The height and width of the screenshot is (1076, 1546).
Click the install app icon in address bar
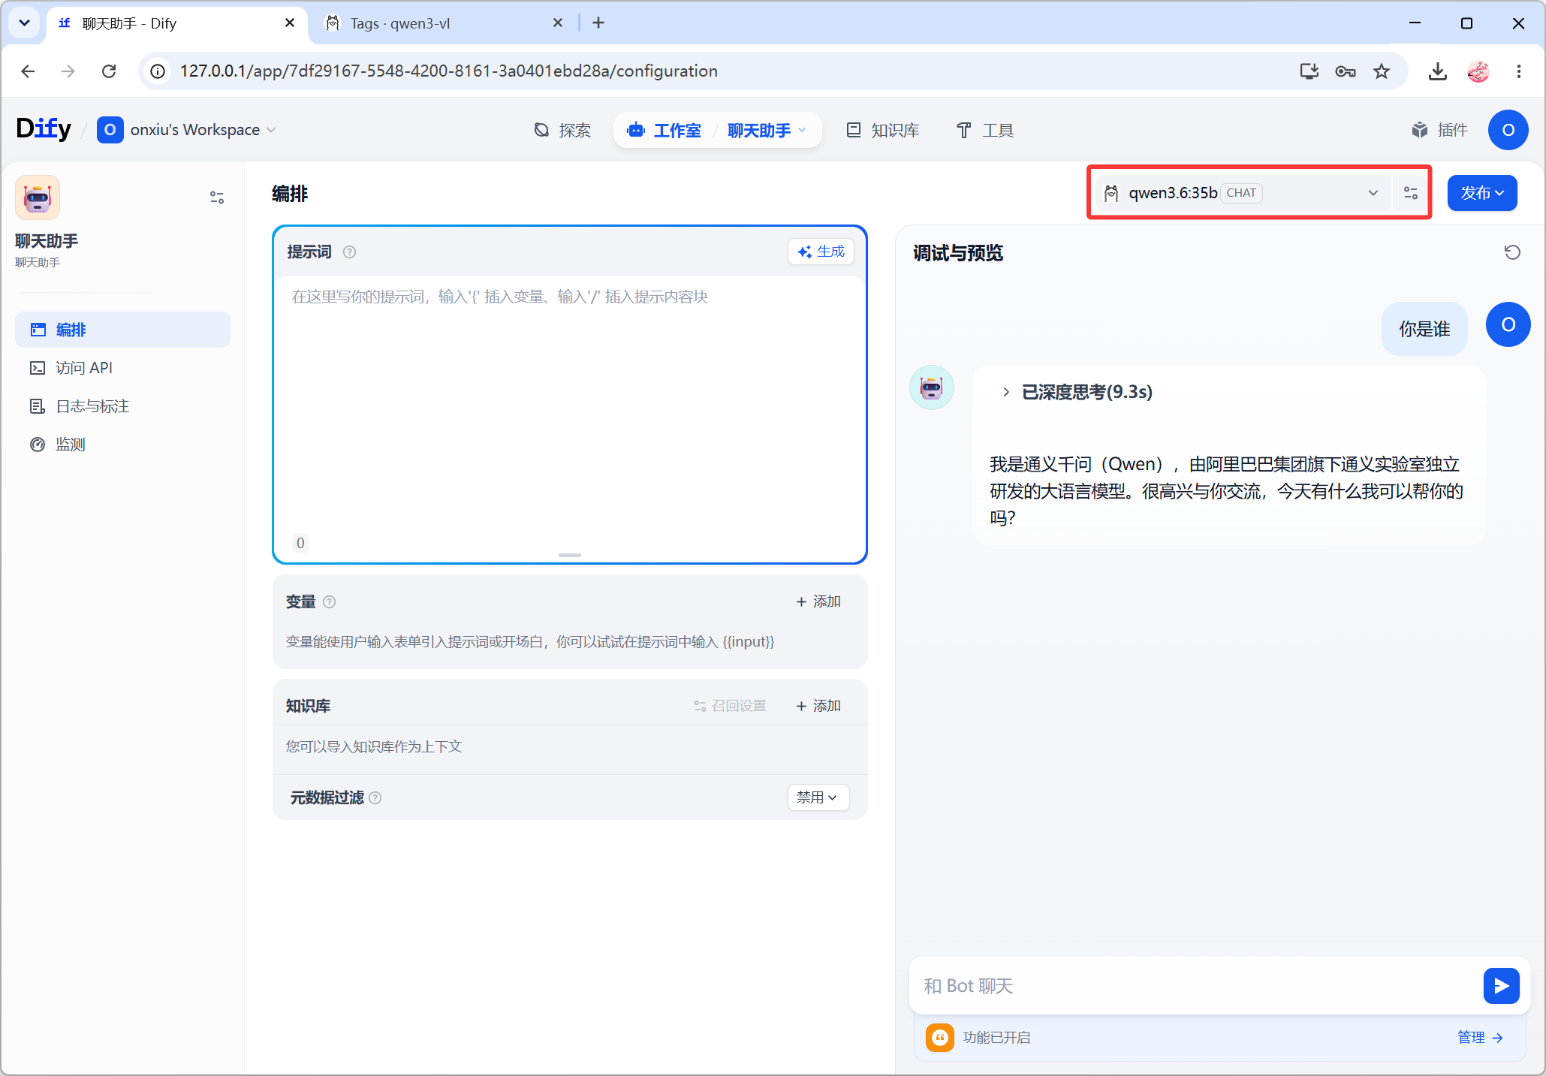point(1309,71)
